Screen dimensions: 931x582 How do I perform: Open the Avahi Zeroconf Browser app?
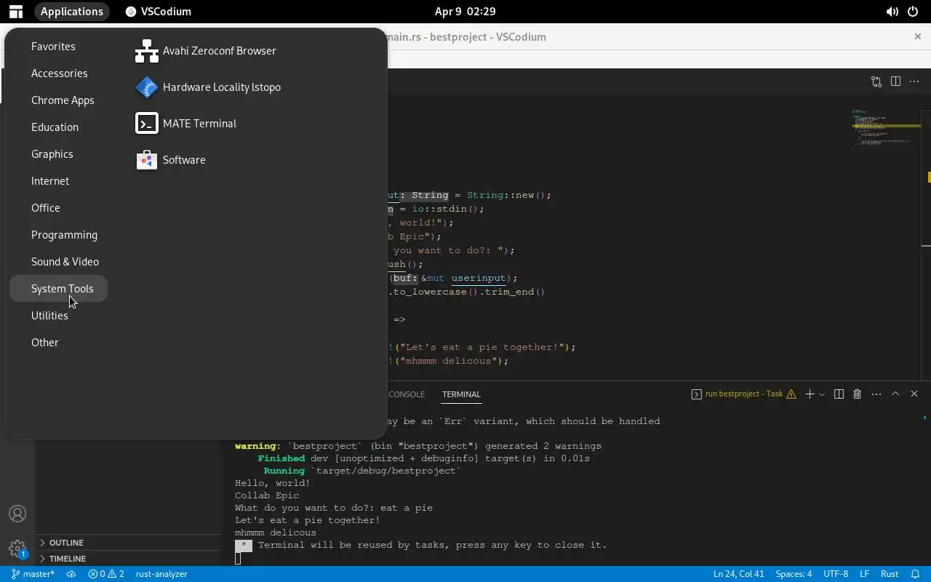[206, 51]
